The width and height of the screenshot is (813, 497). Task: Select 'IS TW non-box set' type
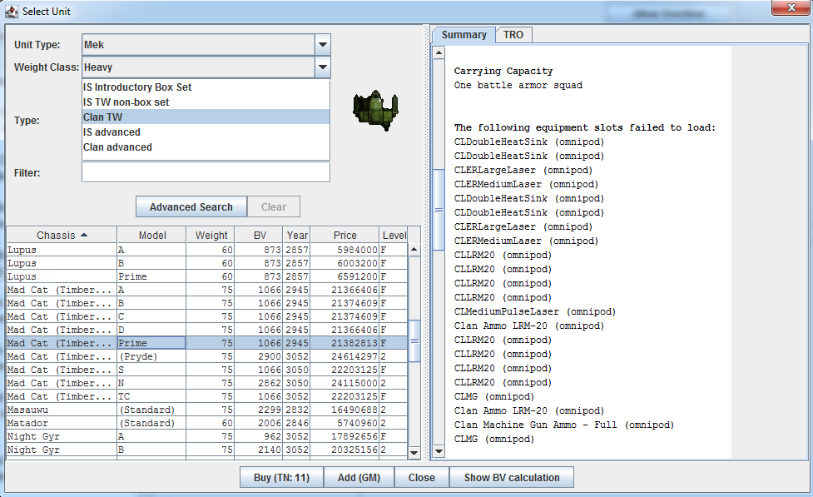click(206, 102)
